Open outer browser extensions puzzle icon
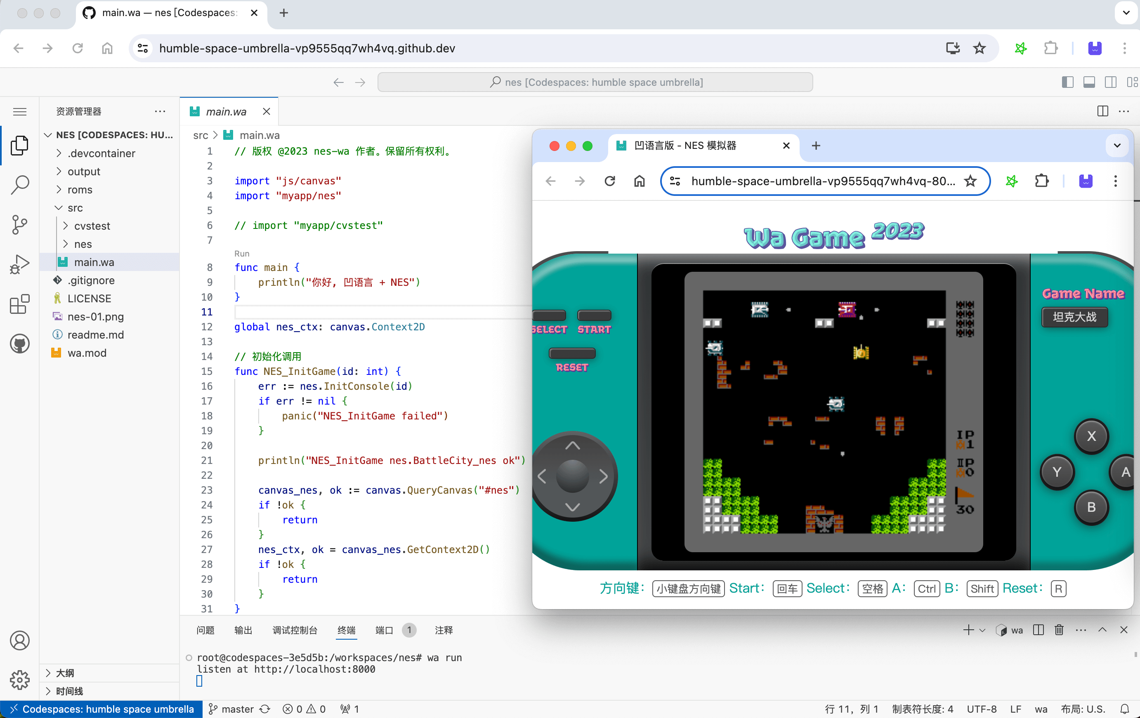The image size is (1140, 718). [1050, 48]
